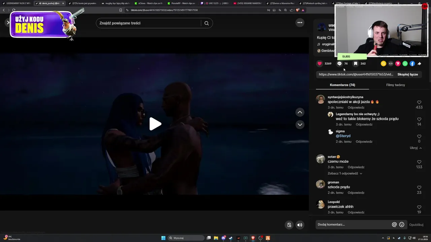Click the browser address bar URL

(x=164, y=10)
